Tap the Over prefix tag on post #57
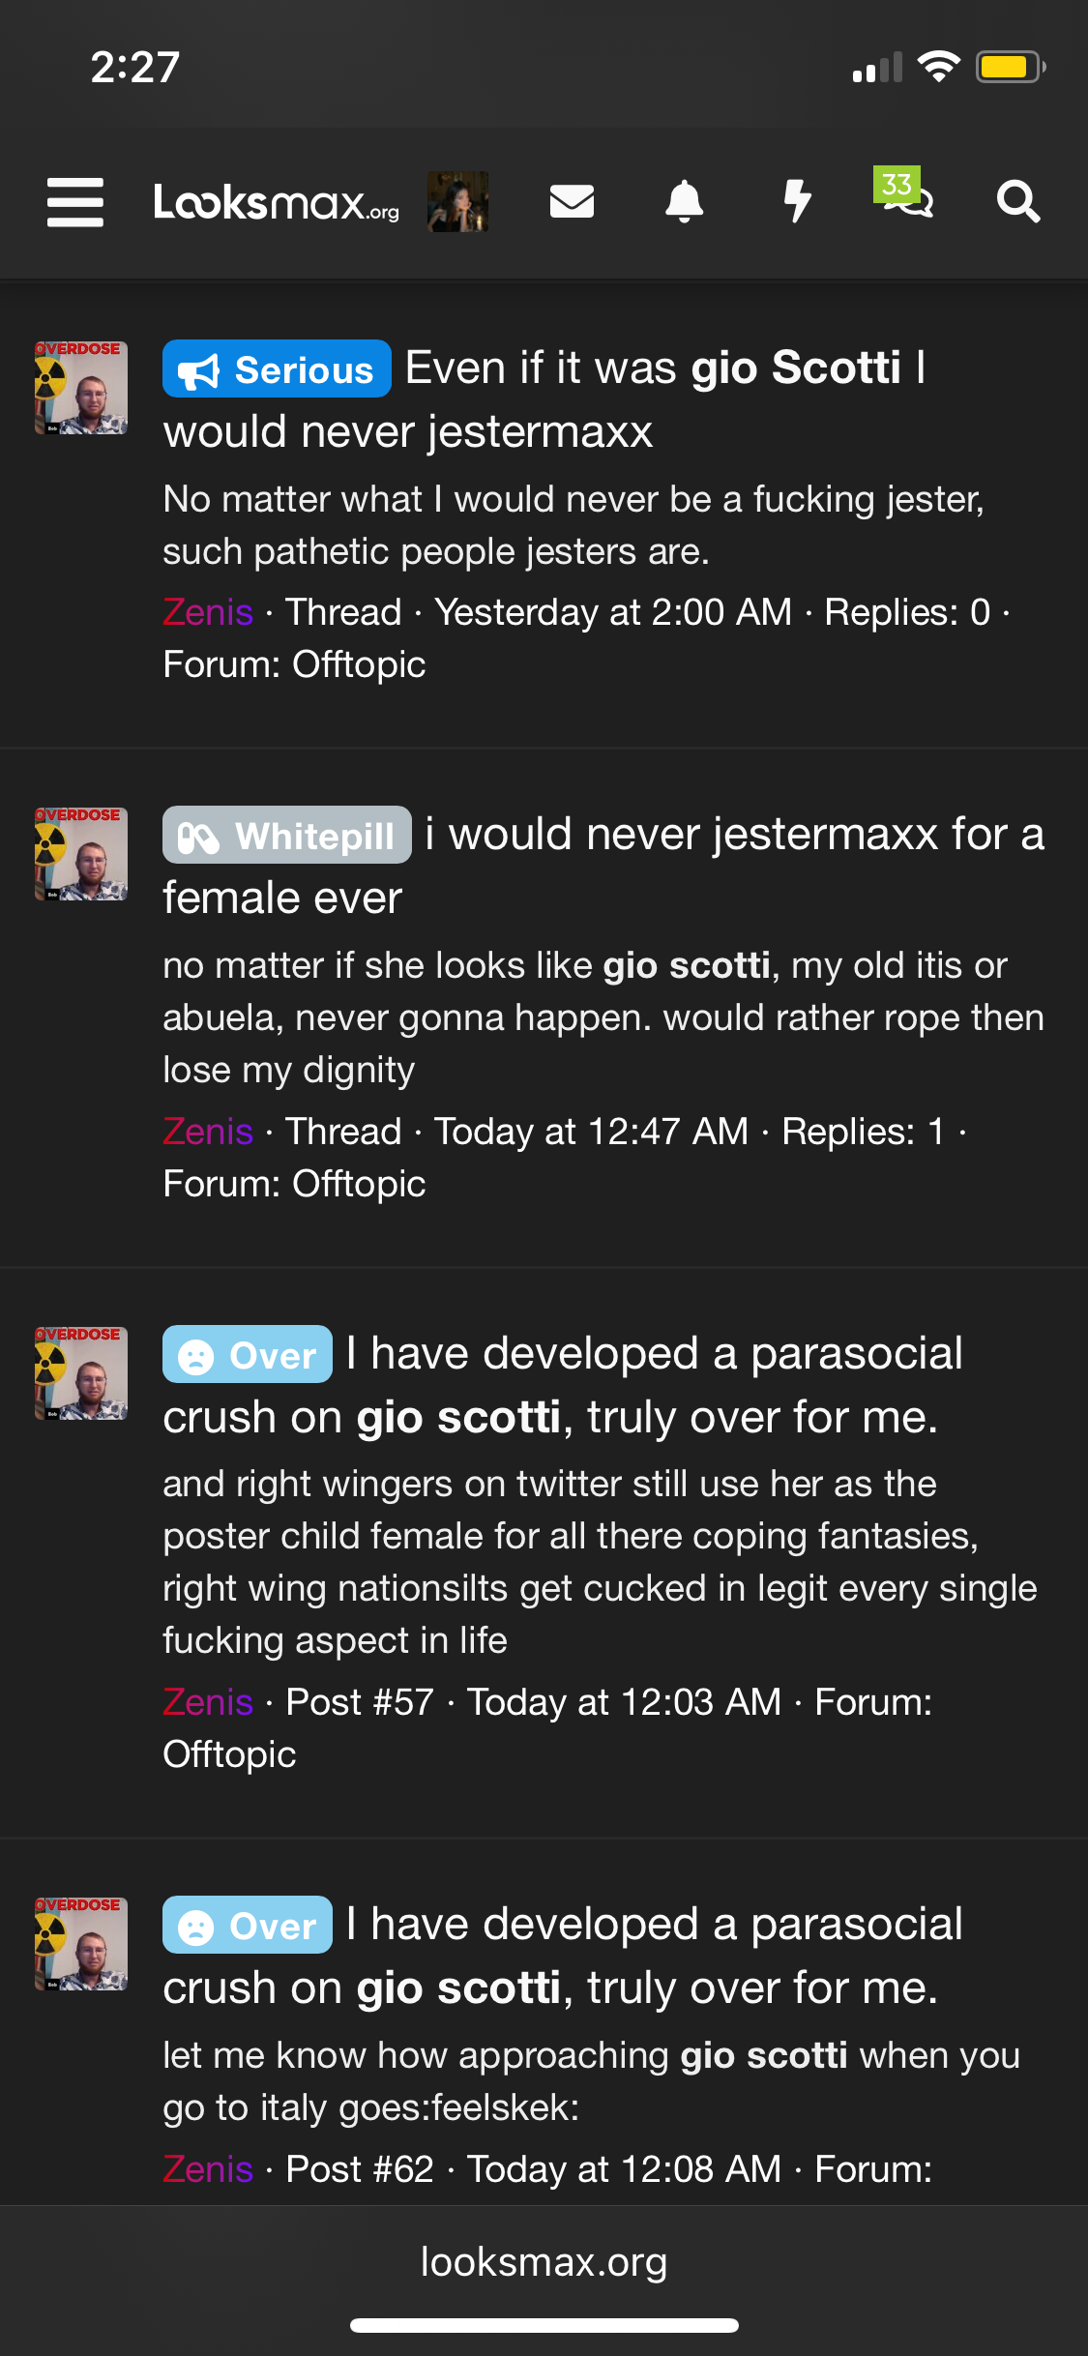1088x2356 pixels. (248, 1354)
